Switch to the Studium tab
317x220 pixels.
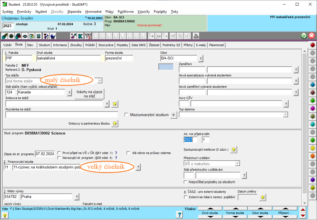pos(44,45)
